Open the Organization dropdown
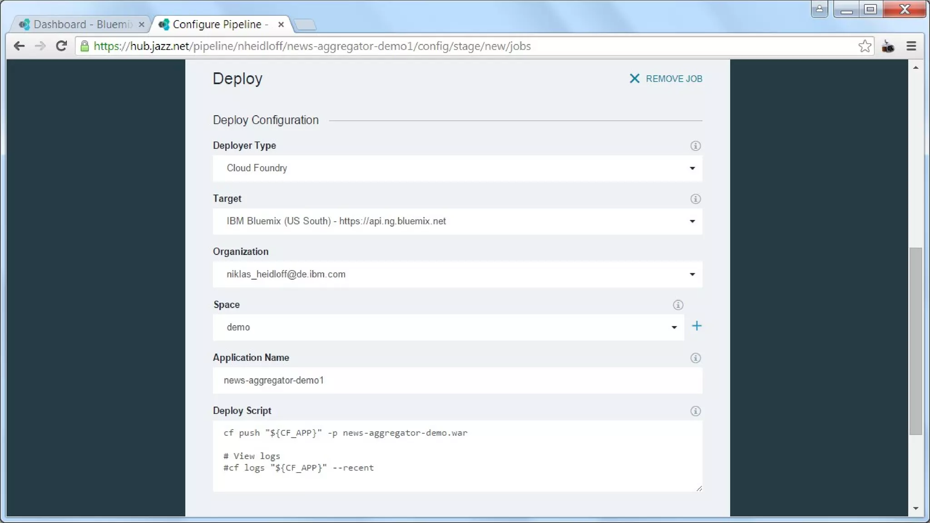Viewport: 930px width, 523px height. (x=457, y=275)
